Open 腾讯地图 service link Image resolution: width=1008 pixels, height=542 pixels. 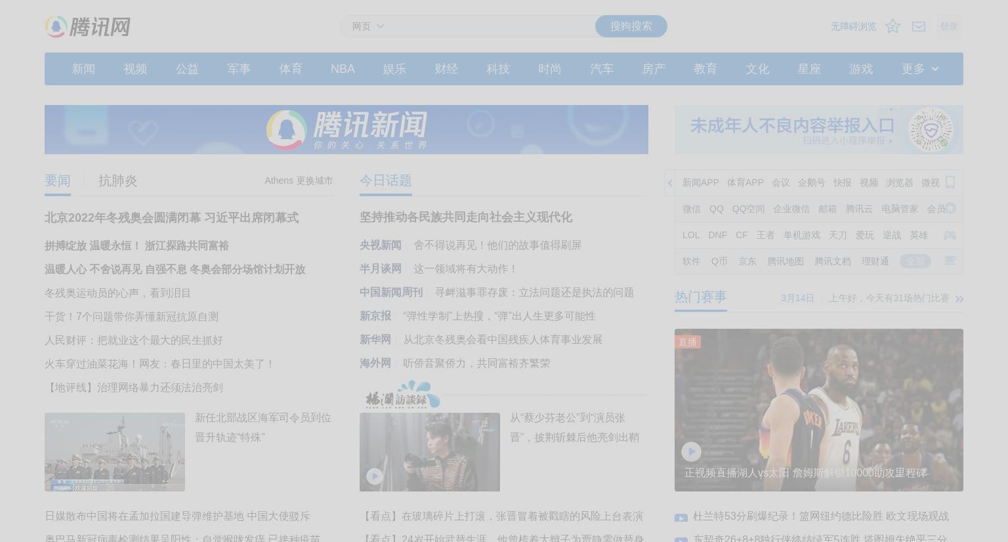click(786, 261)
